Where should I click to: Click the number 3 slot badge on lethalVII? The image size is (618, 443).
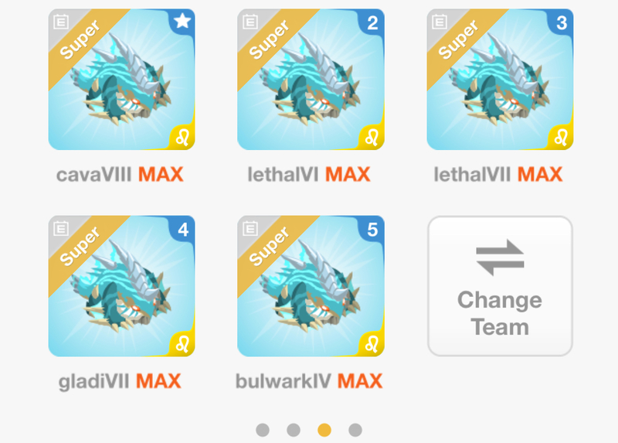(x=561, y=22)
